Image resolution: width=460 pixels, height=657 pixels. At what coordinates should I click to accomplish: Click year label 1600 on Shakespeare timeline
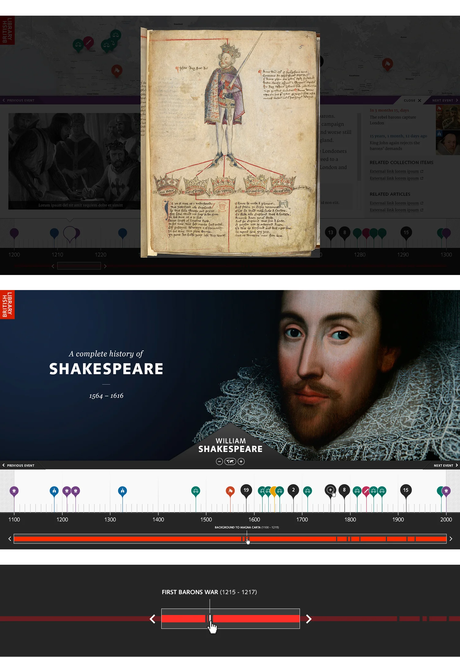(254, 520)
